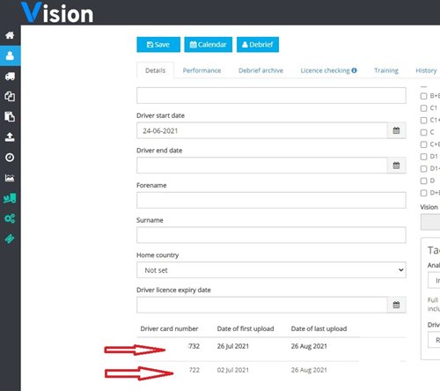Open calendar picker for licence expiry date
The height and width of the screenshot is (391, 440).
[396, 305]
